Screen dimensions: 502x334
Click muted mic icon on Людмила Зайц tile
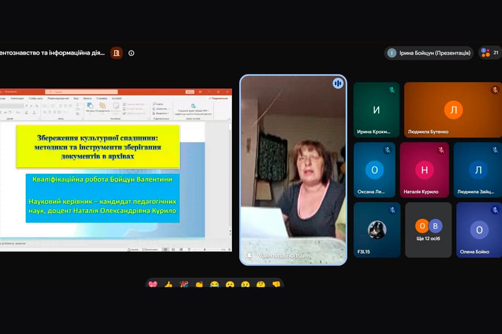[x=495, y=150]
